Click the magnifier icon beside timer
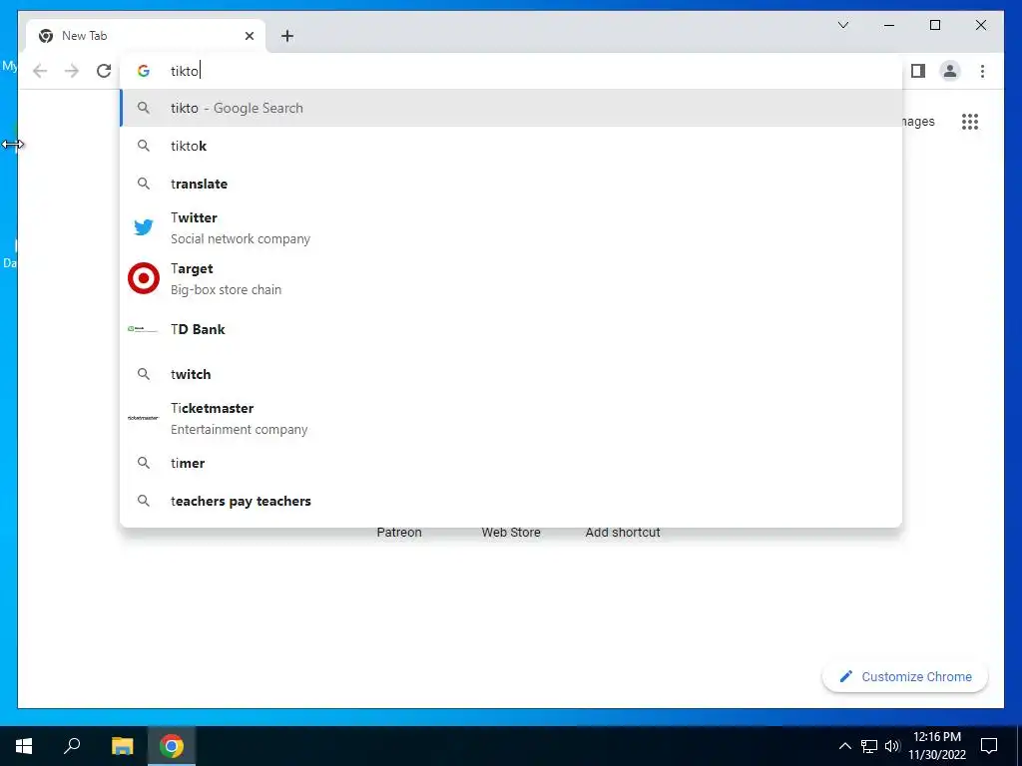 [144, 463]
